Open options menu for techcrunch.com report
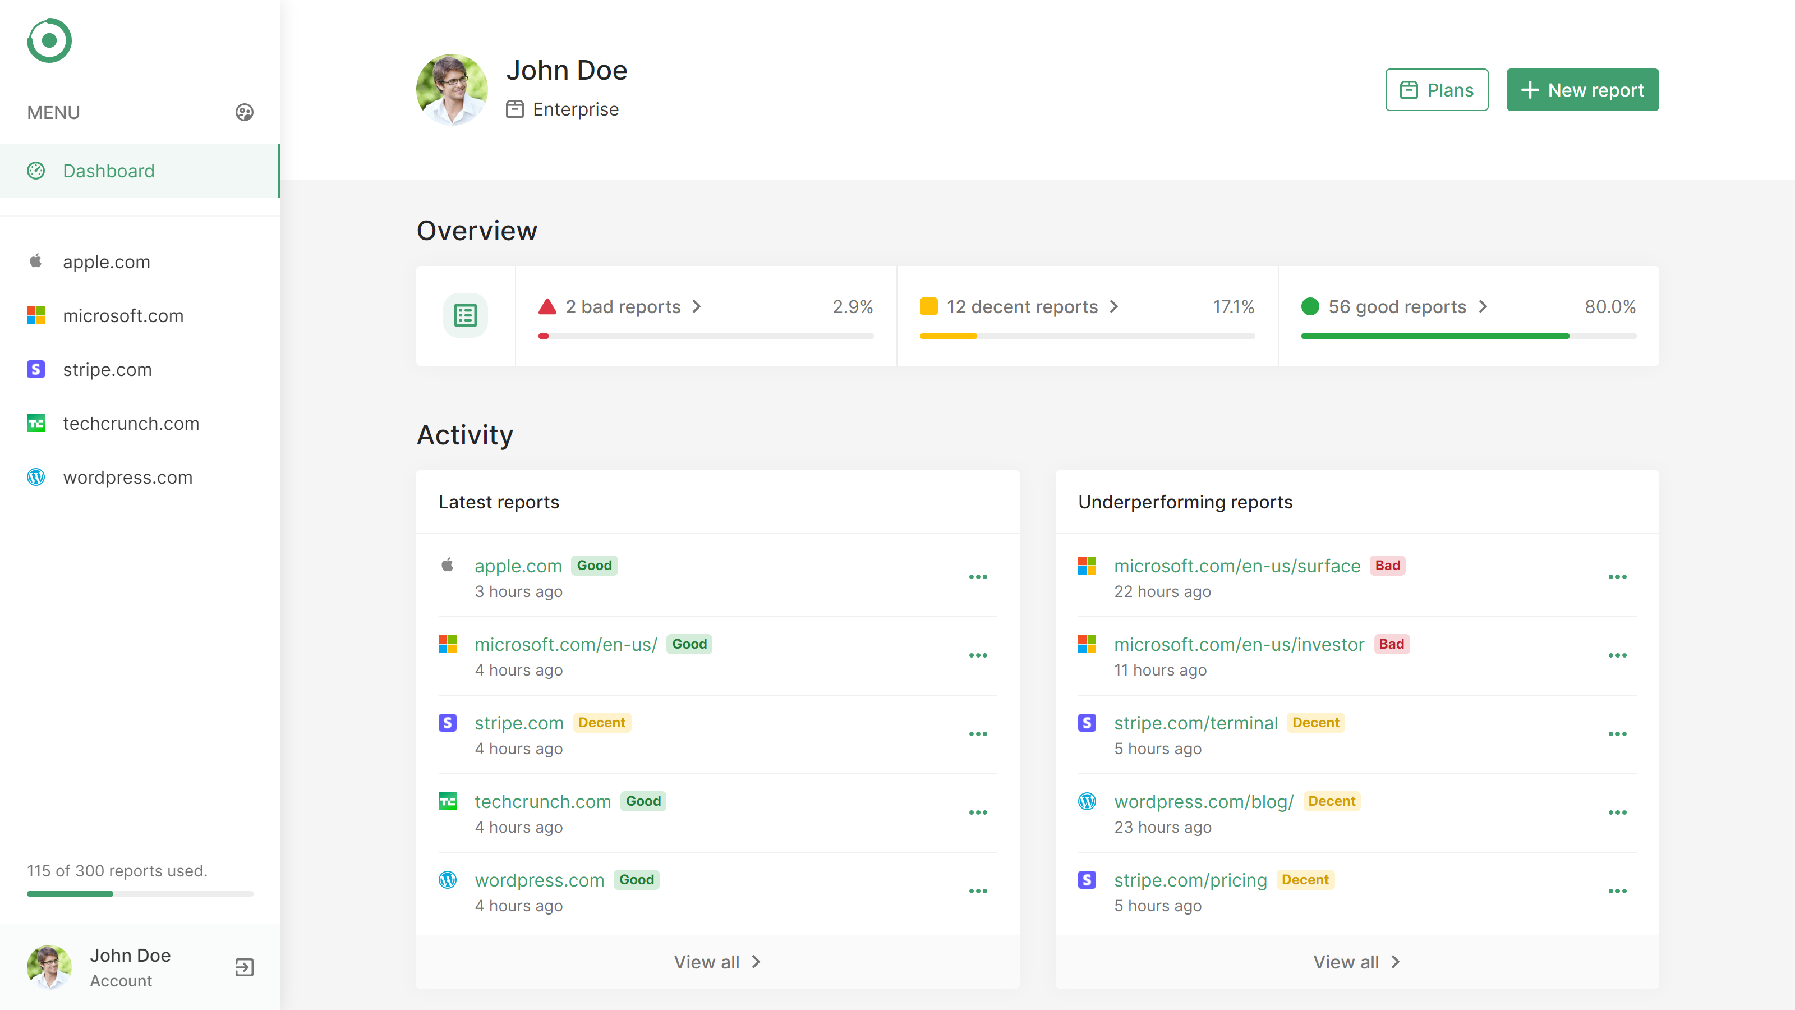Screen dimensions: 1795x1010 [978, 812]
